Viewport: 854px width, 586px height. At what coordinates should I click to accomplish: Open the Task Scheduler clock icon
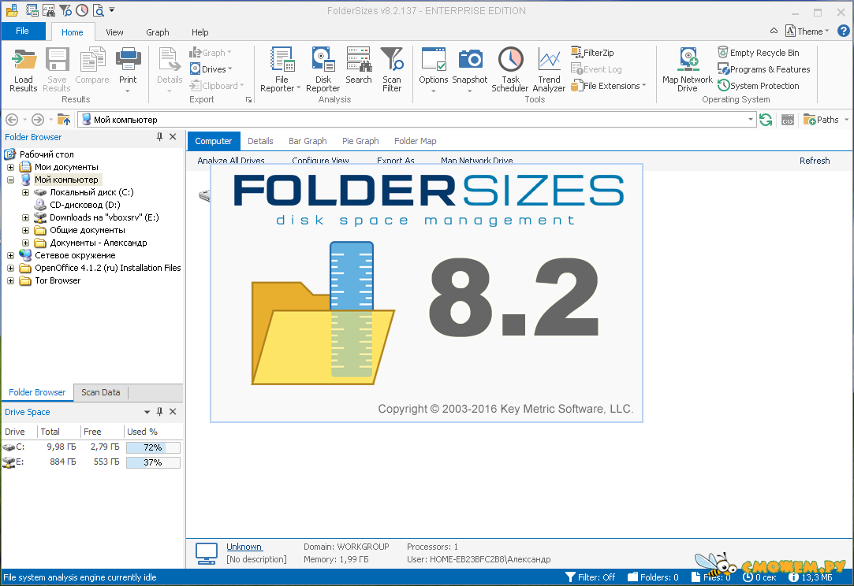510,61
